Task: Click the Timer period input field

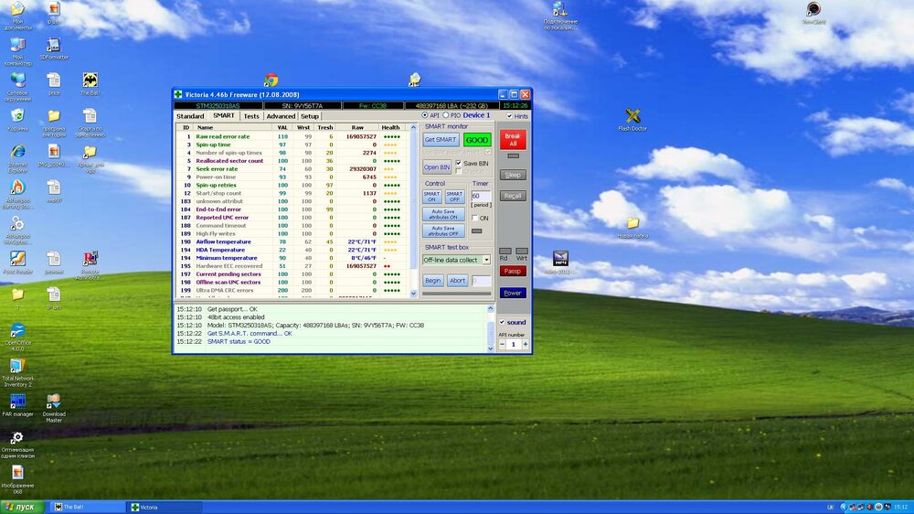Action: 480,196
